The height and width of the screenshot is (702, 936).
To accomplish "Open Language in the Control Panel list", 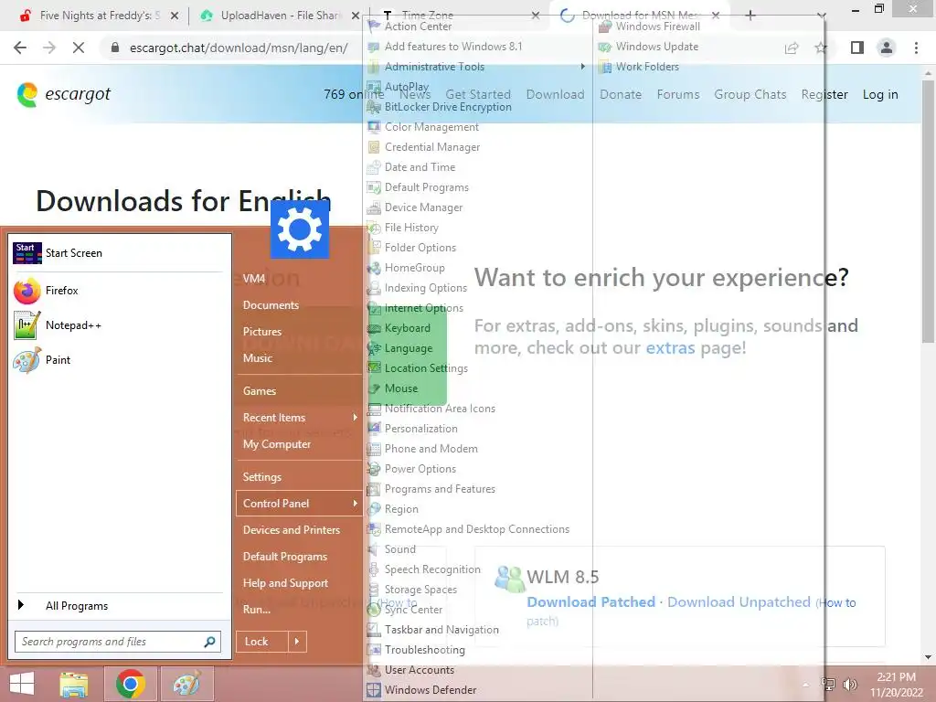I will point(409,348).
